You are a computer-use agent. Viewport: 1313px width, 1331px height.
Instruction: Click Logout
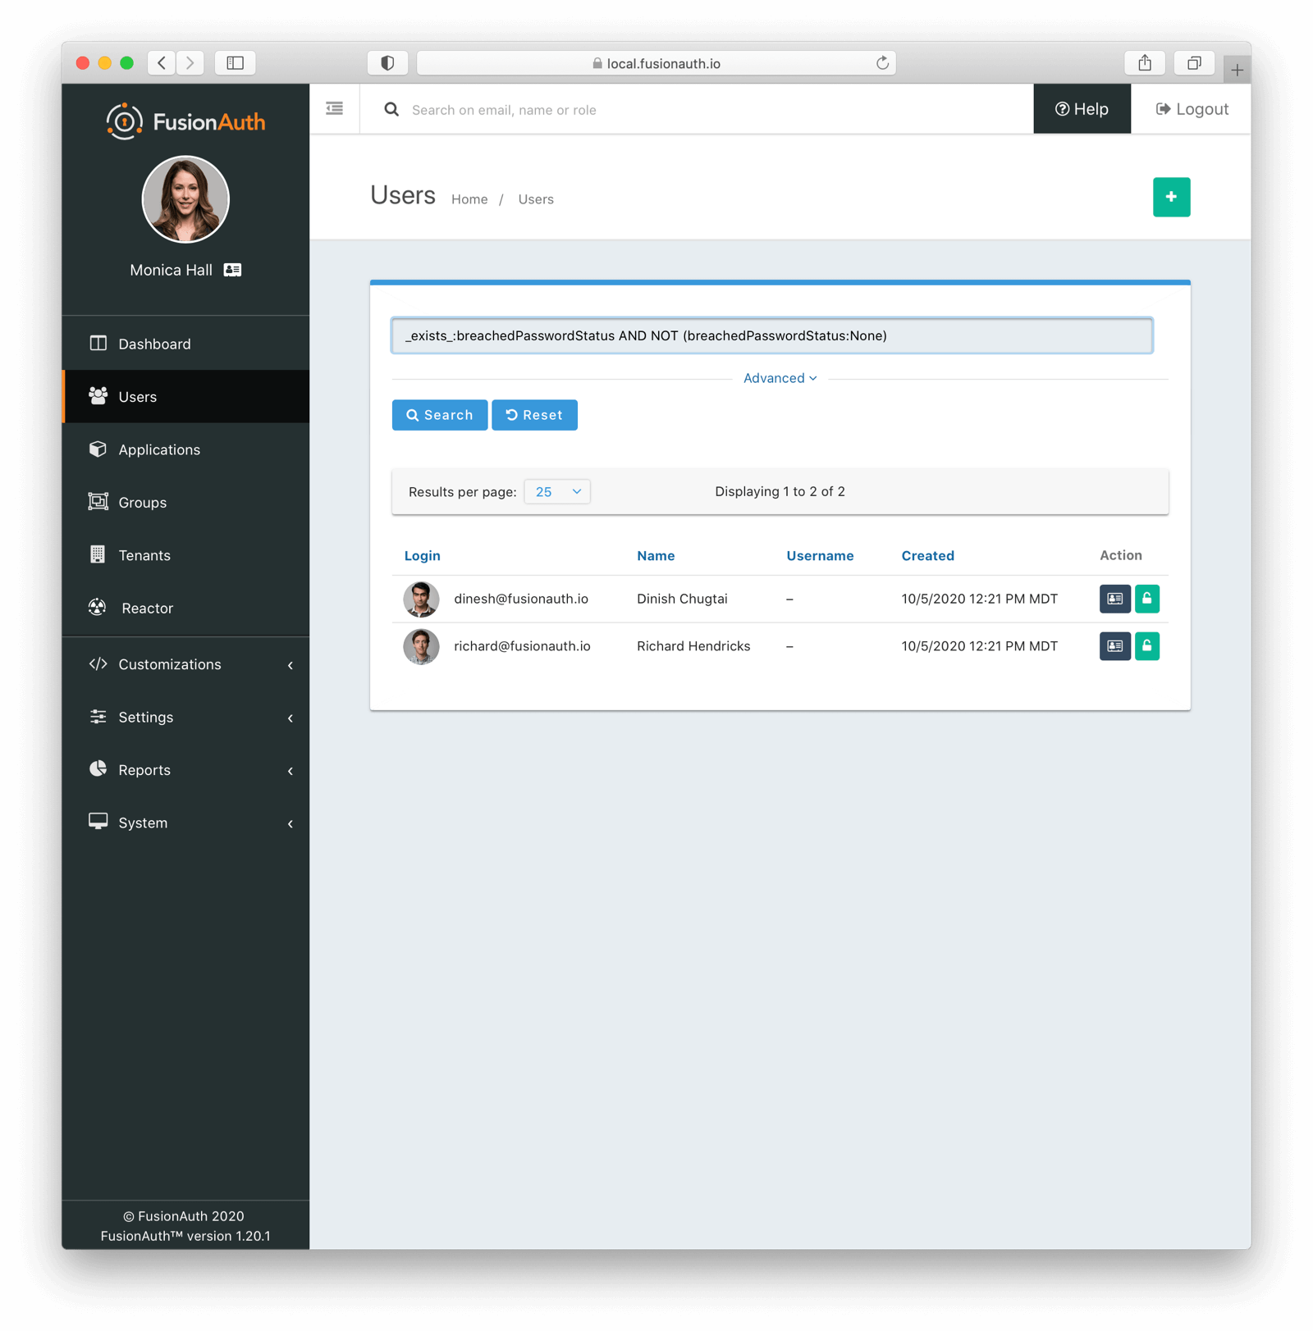pyautogui.click(x=1192, y=109)
